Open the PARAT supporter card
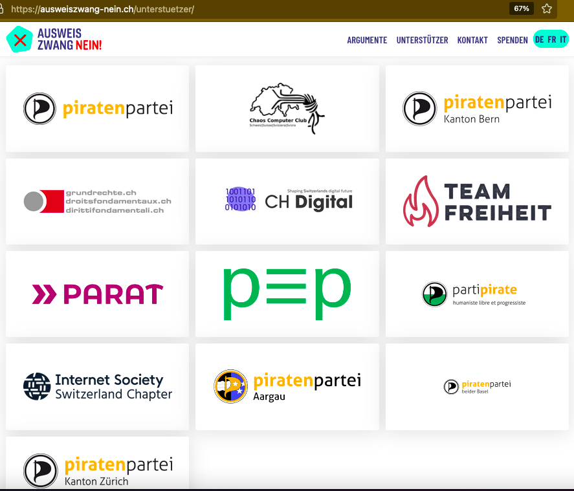 coord(97,294)
